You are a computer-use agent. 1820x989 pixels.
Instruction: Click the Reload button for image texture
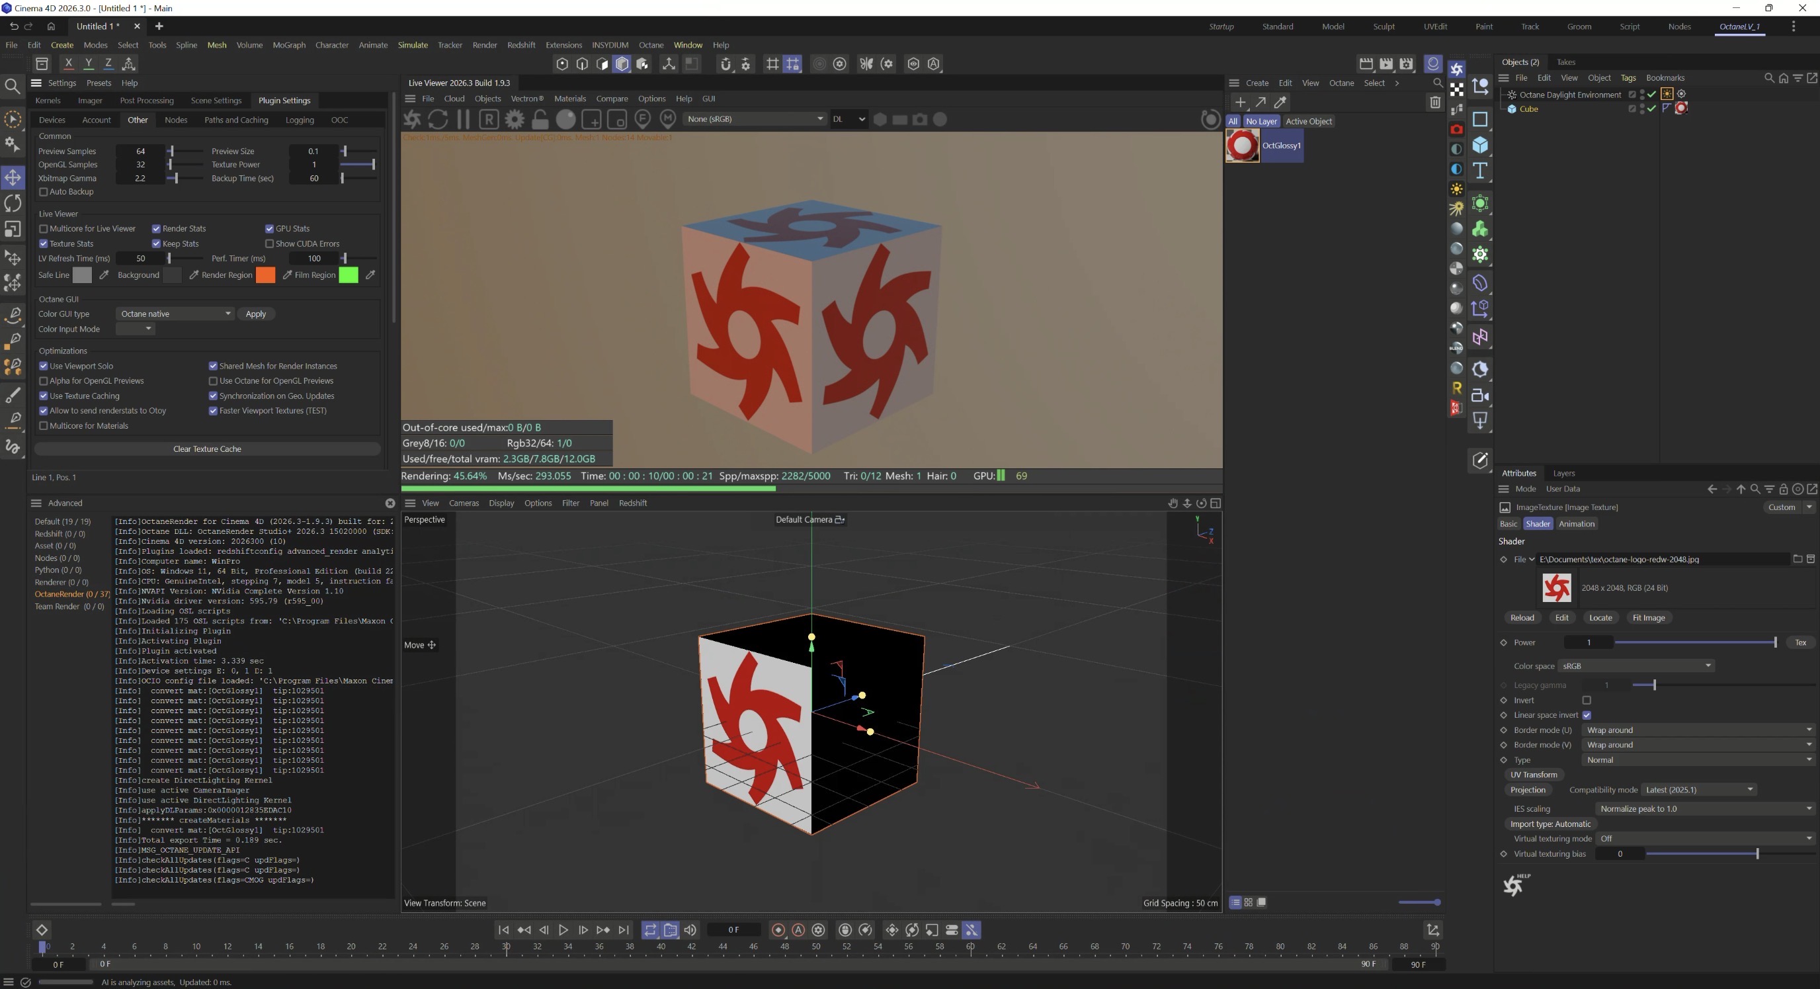tap(1522, 618)
